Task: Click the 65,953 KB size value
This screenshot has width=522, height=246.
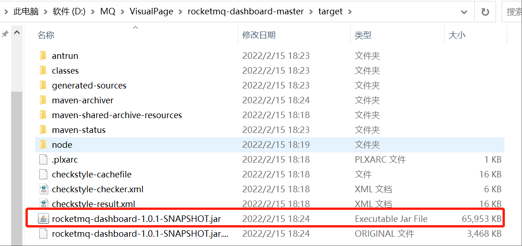Action: [x=481, y=219]
